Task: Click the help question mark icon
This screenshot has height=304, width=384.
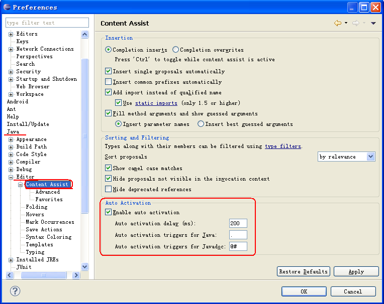Action: 15,291
